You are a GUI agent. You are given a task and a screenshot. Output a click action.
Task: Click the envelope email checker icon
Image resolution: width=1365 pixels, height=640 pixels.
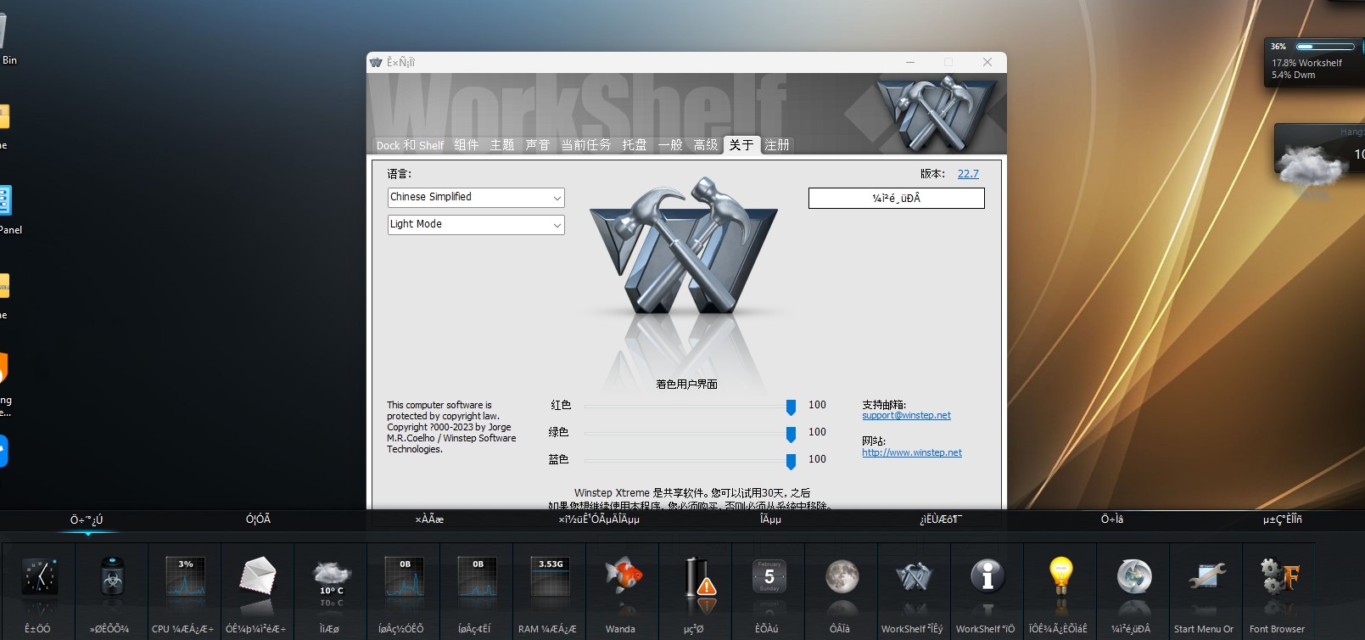(x=257, y=579)
